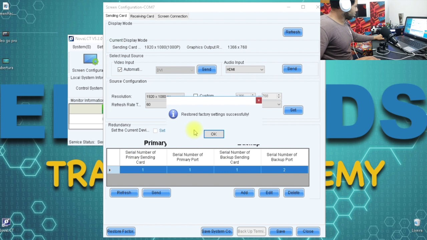This screenshot has height=240, width=427.
Task: Click the custom width 1366 stepper
Action: (253, 96)
